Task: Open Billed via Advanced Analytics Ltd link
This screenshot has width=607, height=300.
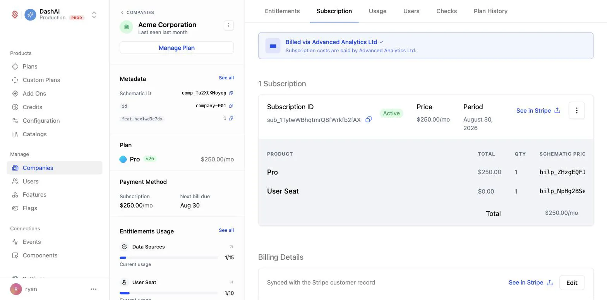Action: [334, 42]
